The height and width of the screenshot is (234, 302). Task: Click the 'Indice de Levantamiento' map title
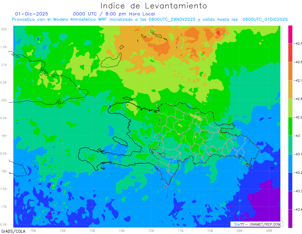(x=154, y=6)
